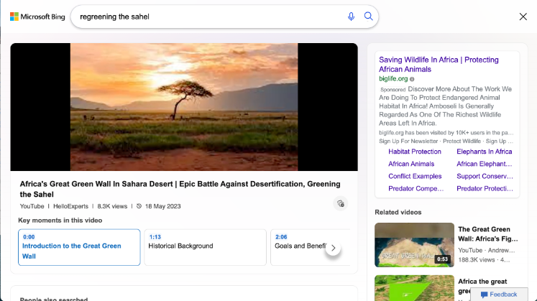Jump to Historical Background at 1:13

205,246
